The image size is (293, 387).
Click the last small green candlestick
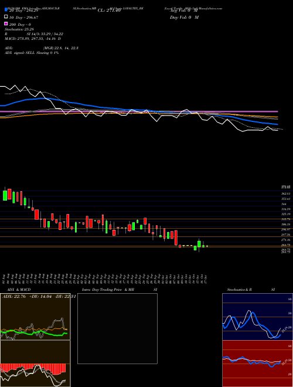(x=207, y=246)
